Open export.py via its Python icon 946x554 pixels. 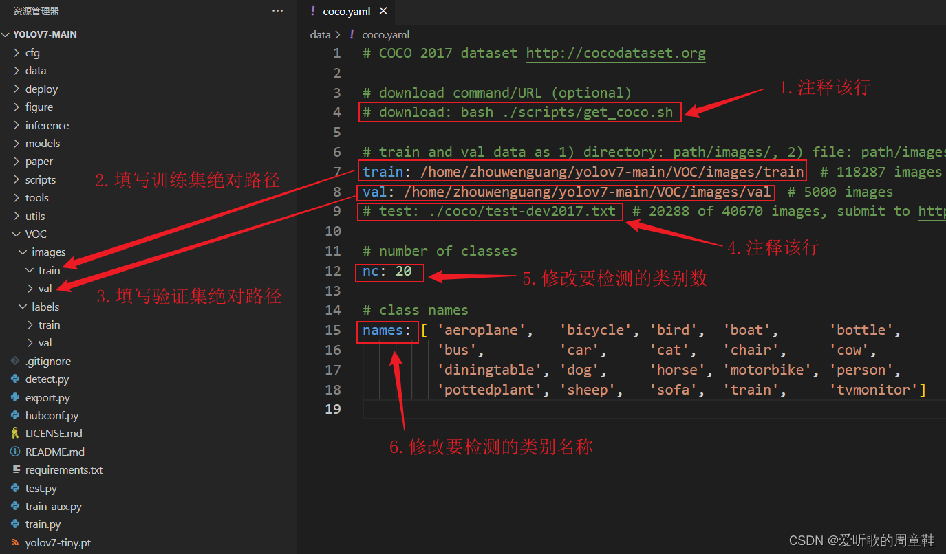16,398
